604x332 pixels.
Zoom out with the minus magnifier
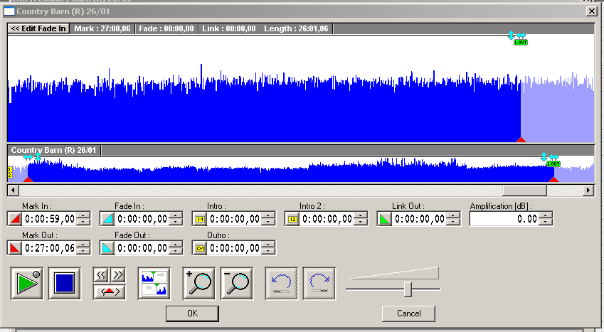tap(236, 284)
